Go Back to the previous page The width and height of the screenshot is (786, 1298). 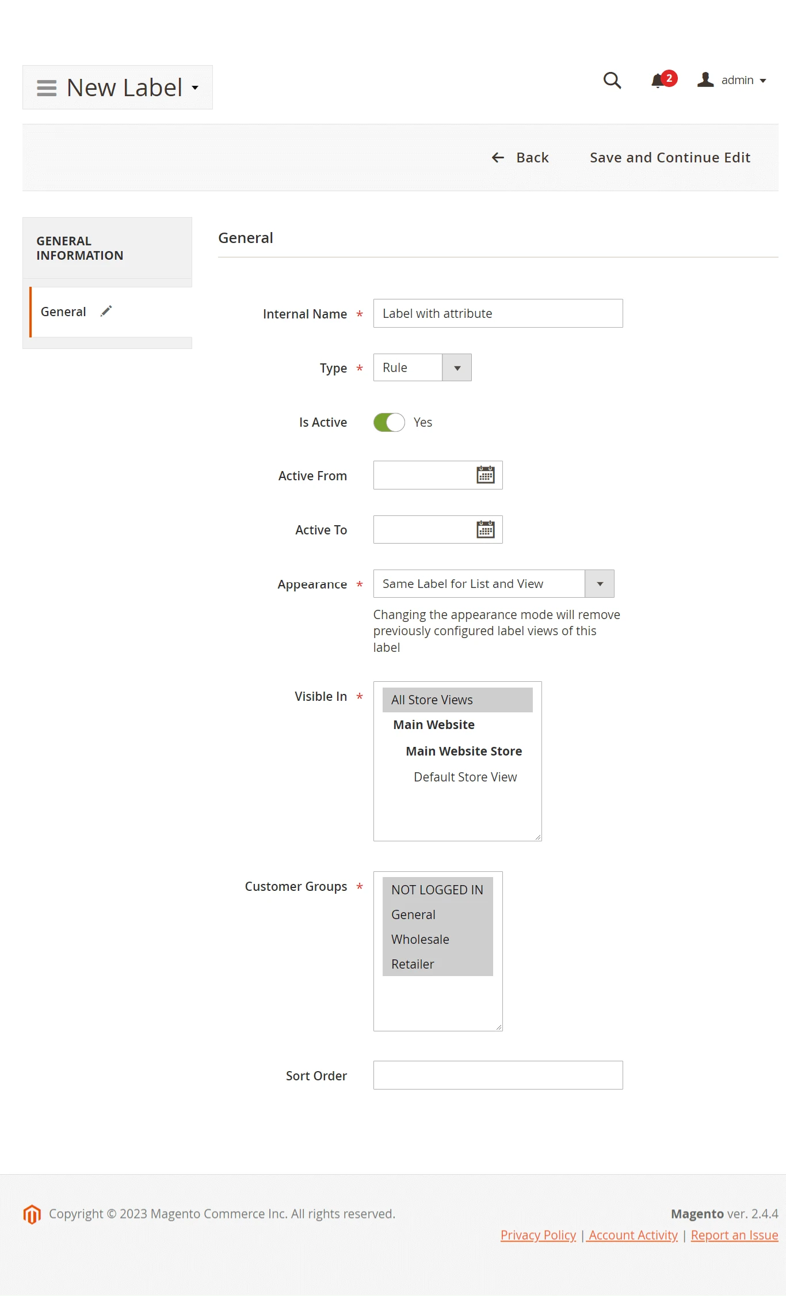(521, 158)
